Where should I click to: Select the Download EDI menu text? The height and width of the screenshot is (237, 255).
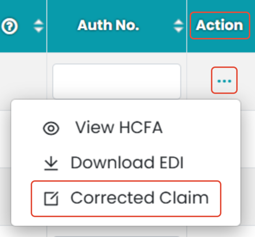click(127, 163)
